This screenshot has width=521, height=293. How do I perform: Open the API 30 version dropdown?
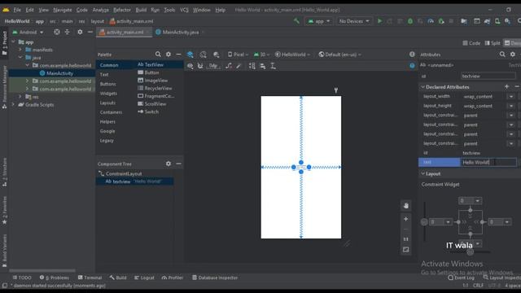pos(261,55)
